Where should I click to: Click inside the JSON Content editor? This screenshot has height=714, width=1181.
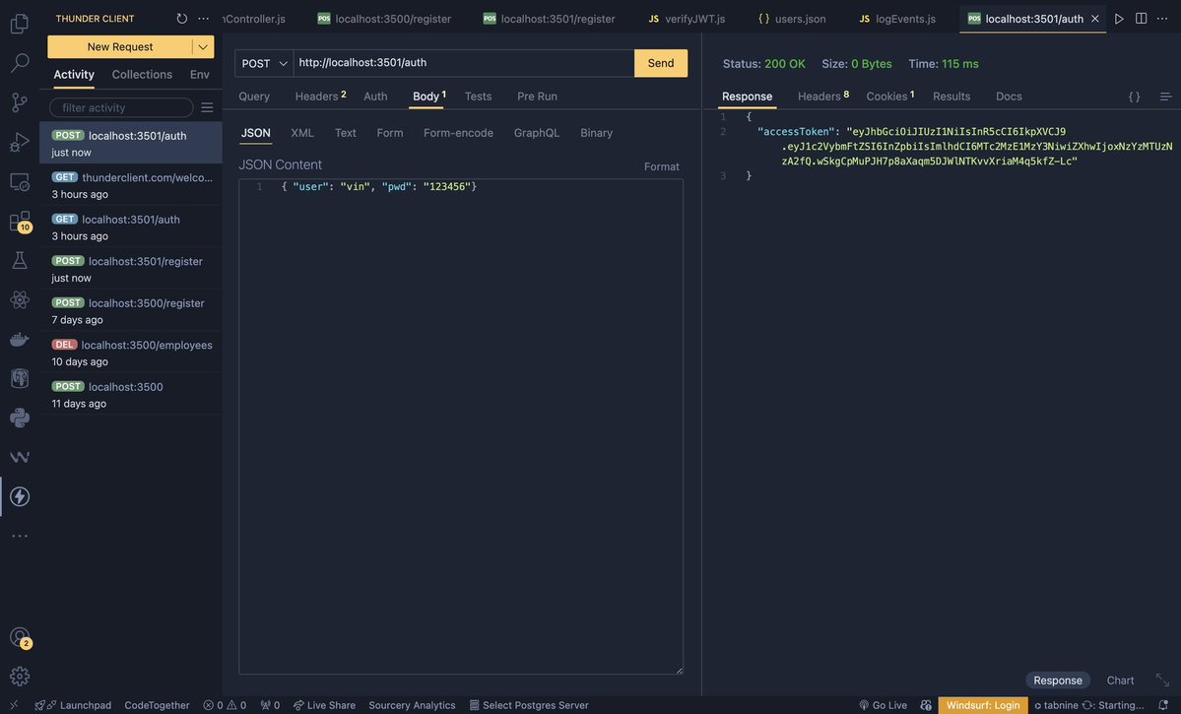(x=461, y=426)
